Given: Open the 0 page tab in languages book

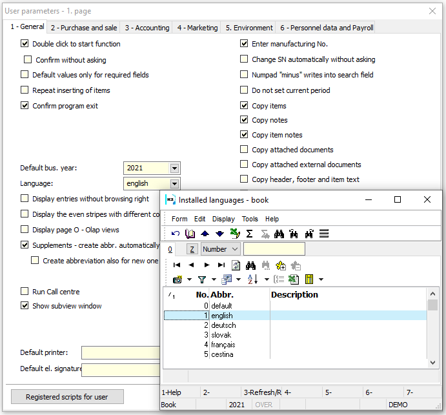Looking at the screenshot, I should [170, 250].
